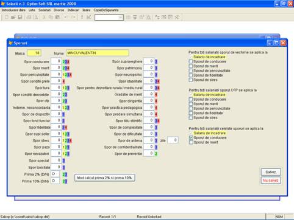The height and width of the screenshot is (220, 294).
Task: Click the Save diskette toolbar icon
Action: [20, 17]
